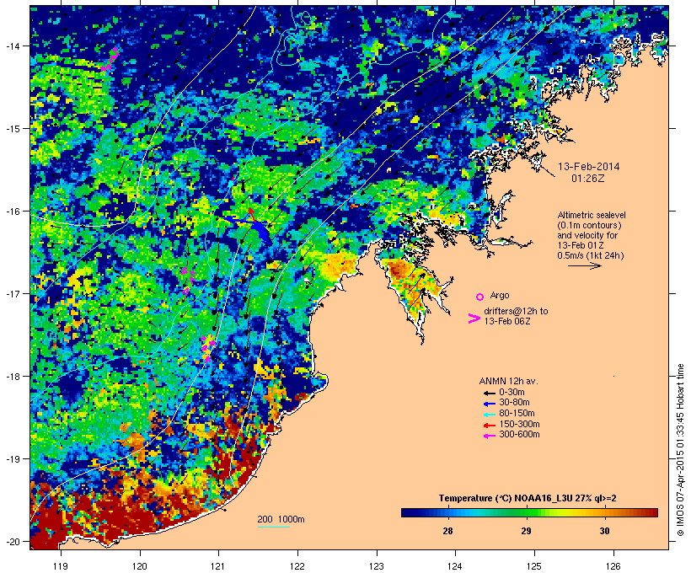Click the '300-600m' depth label
This screenshot has width=691, height=573.
(519, 435)
